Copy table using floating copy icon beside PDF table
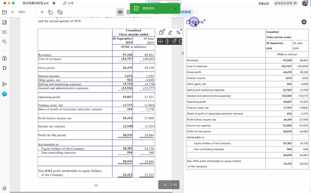The height and width of the screenshot is (193, 311). pyautogui.click(x=162, y=32)
